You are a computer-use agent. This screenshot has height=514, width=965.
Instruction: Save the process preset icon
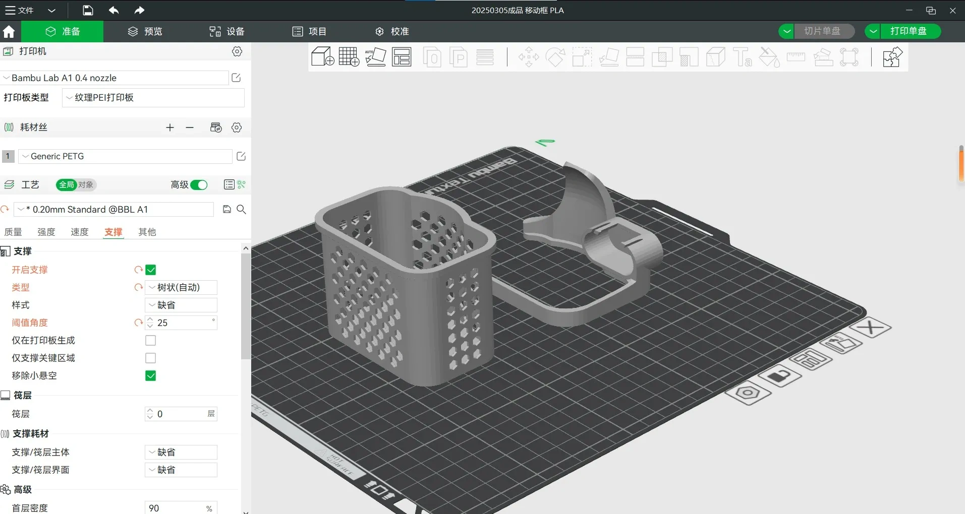click(x=227, y=209)
